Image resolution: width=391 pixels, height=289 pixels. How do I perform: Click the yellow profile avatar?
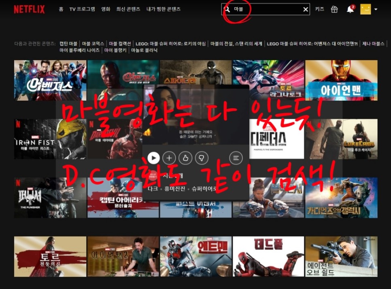click(365, 9)
